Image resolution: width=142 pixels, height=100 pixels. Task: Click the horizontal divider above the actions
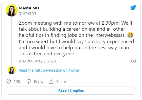(71, 76)
